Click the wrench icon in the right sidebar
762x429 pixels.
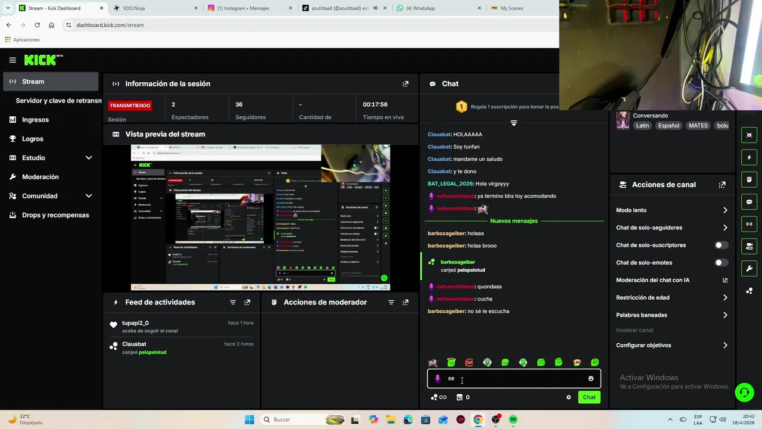point(749,268)
